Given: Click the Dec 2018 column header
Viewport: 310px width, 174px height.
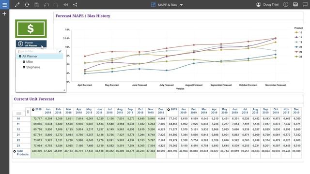Looking at the screenshot, I should pyautogui.click(x=161, y=111).
